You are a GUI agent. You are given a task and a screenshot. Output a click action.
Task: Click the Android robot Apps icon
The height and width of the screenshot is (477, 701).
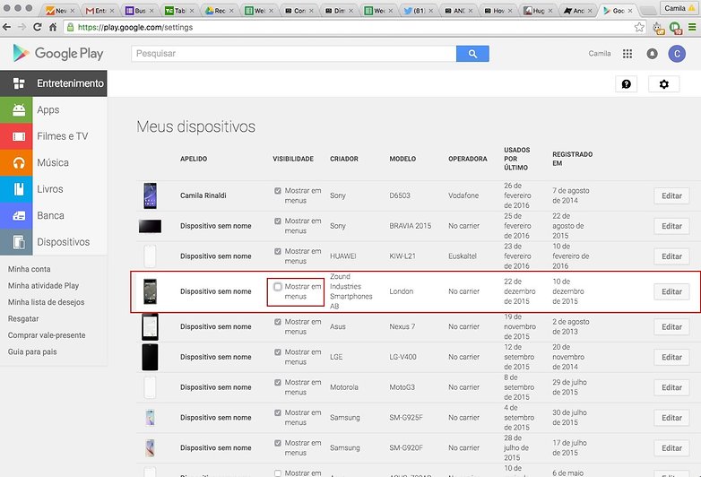click(x=19, y=109)
